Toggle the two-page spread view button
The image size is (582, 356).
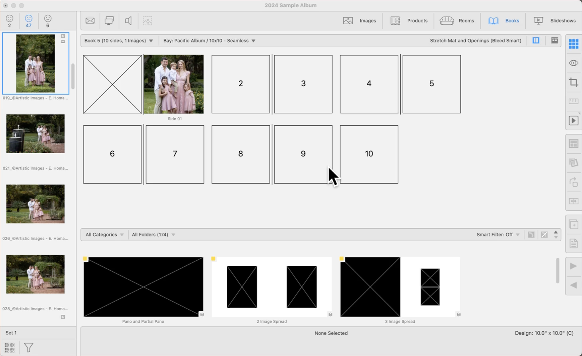pos(536,41)
